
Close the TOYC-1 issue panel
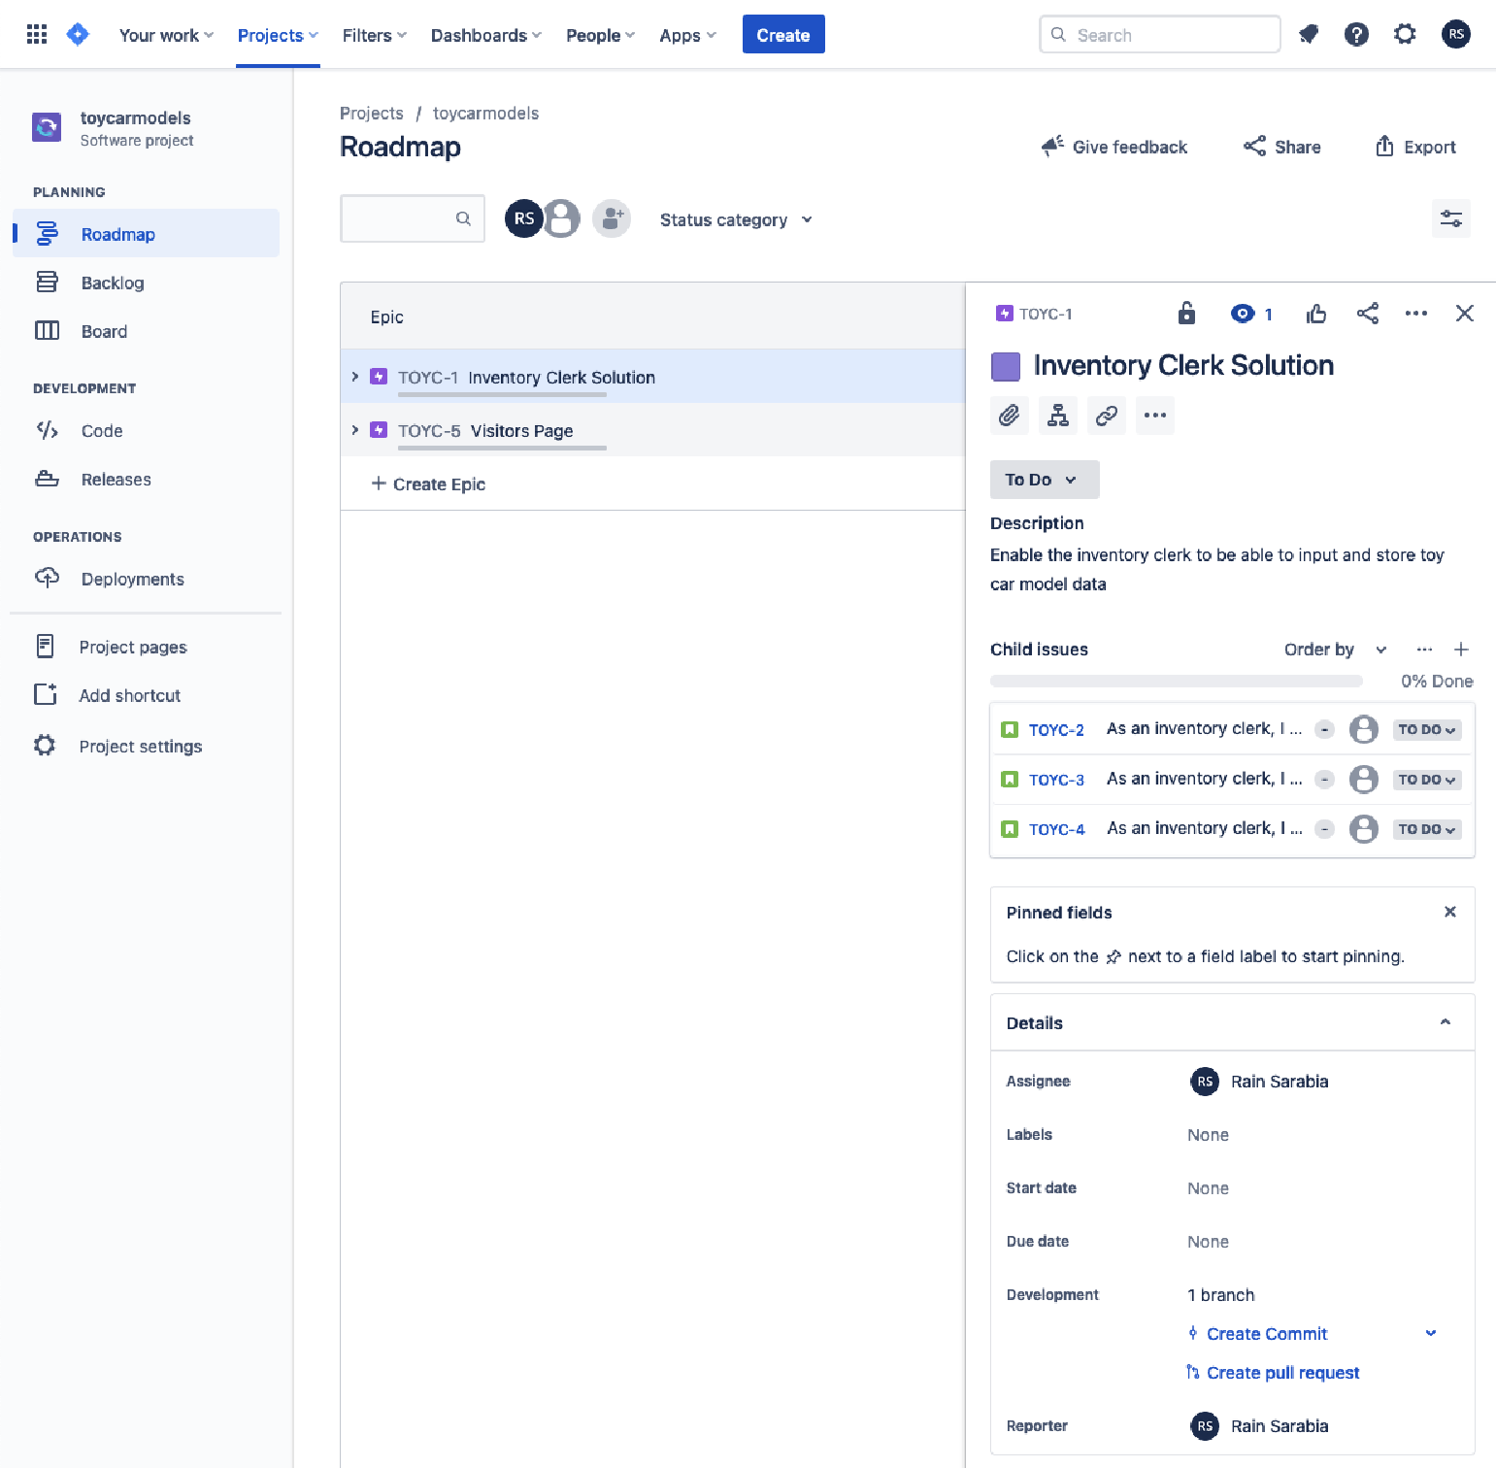pos(1465,313)
